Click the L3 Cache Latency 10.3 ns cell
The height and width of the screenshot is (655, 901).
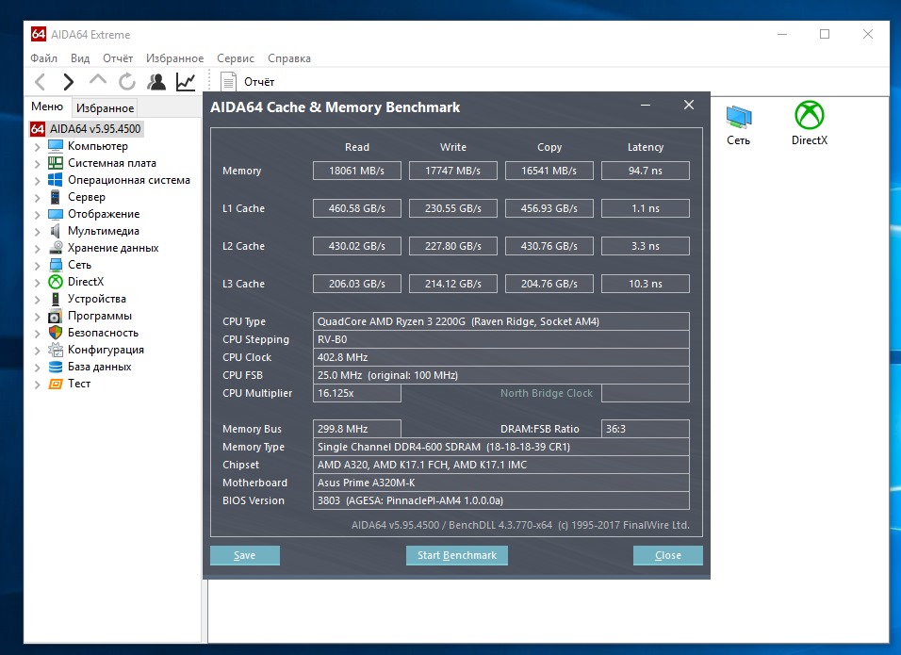point(646,284)
